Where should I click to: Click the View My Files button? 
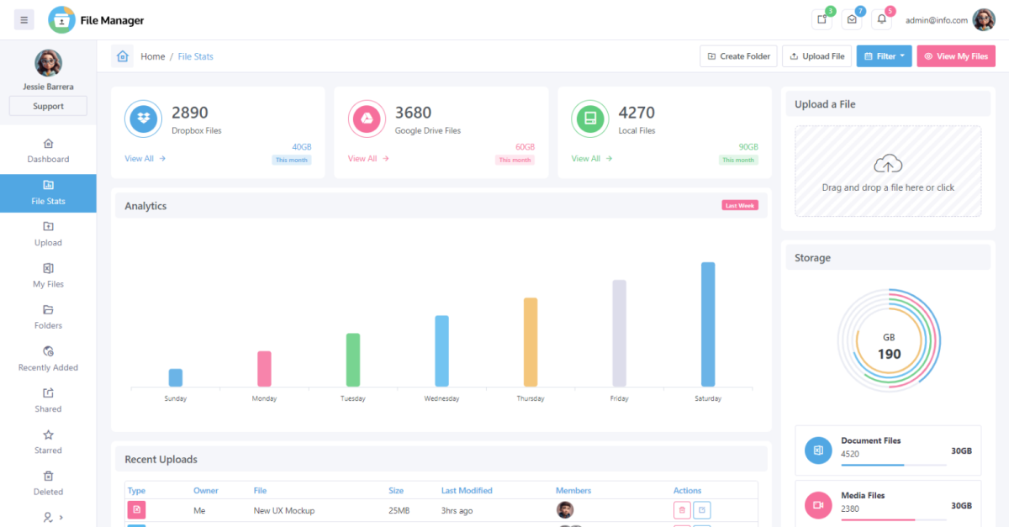click(956, 56)
